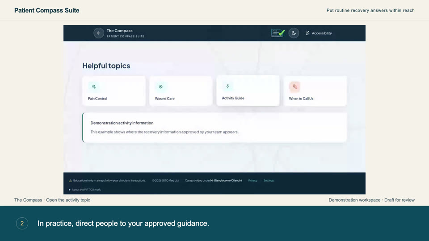The height and width of the screenshot is (241, 429).
Task: Click the PIF TICK certification badge
Action: (x=278, y=33)
